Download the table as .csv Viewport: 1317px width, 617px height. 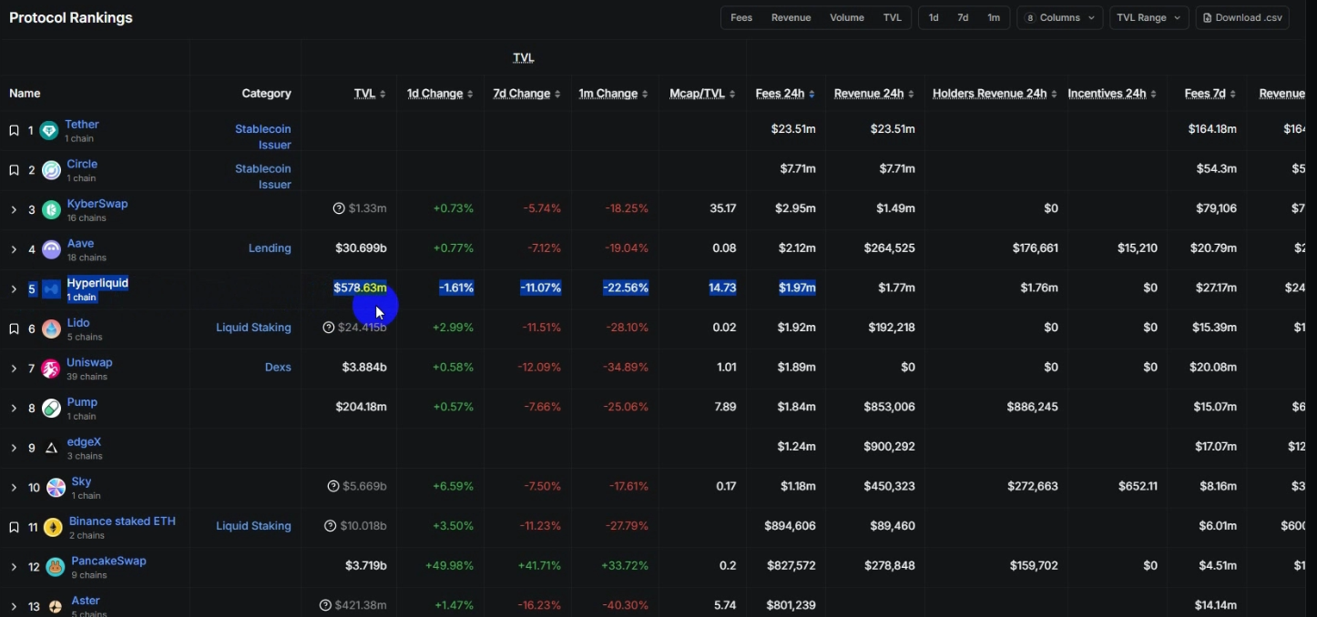[x=1242, y=17]
